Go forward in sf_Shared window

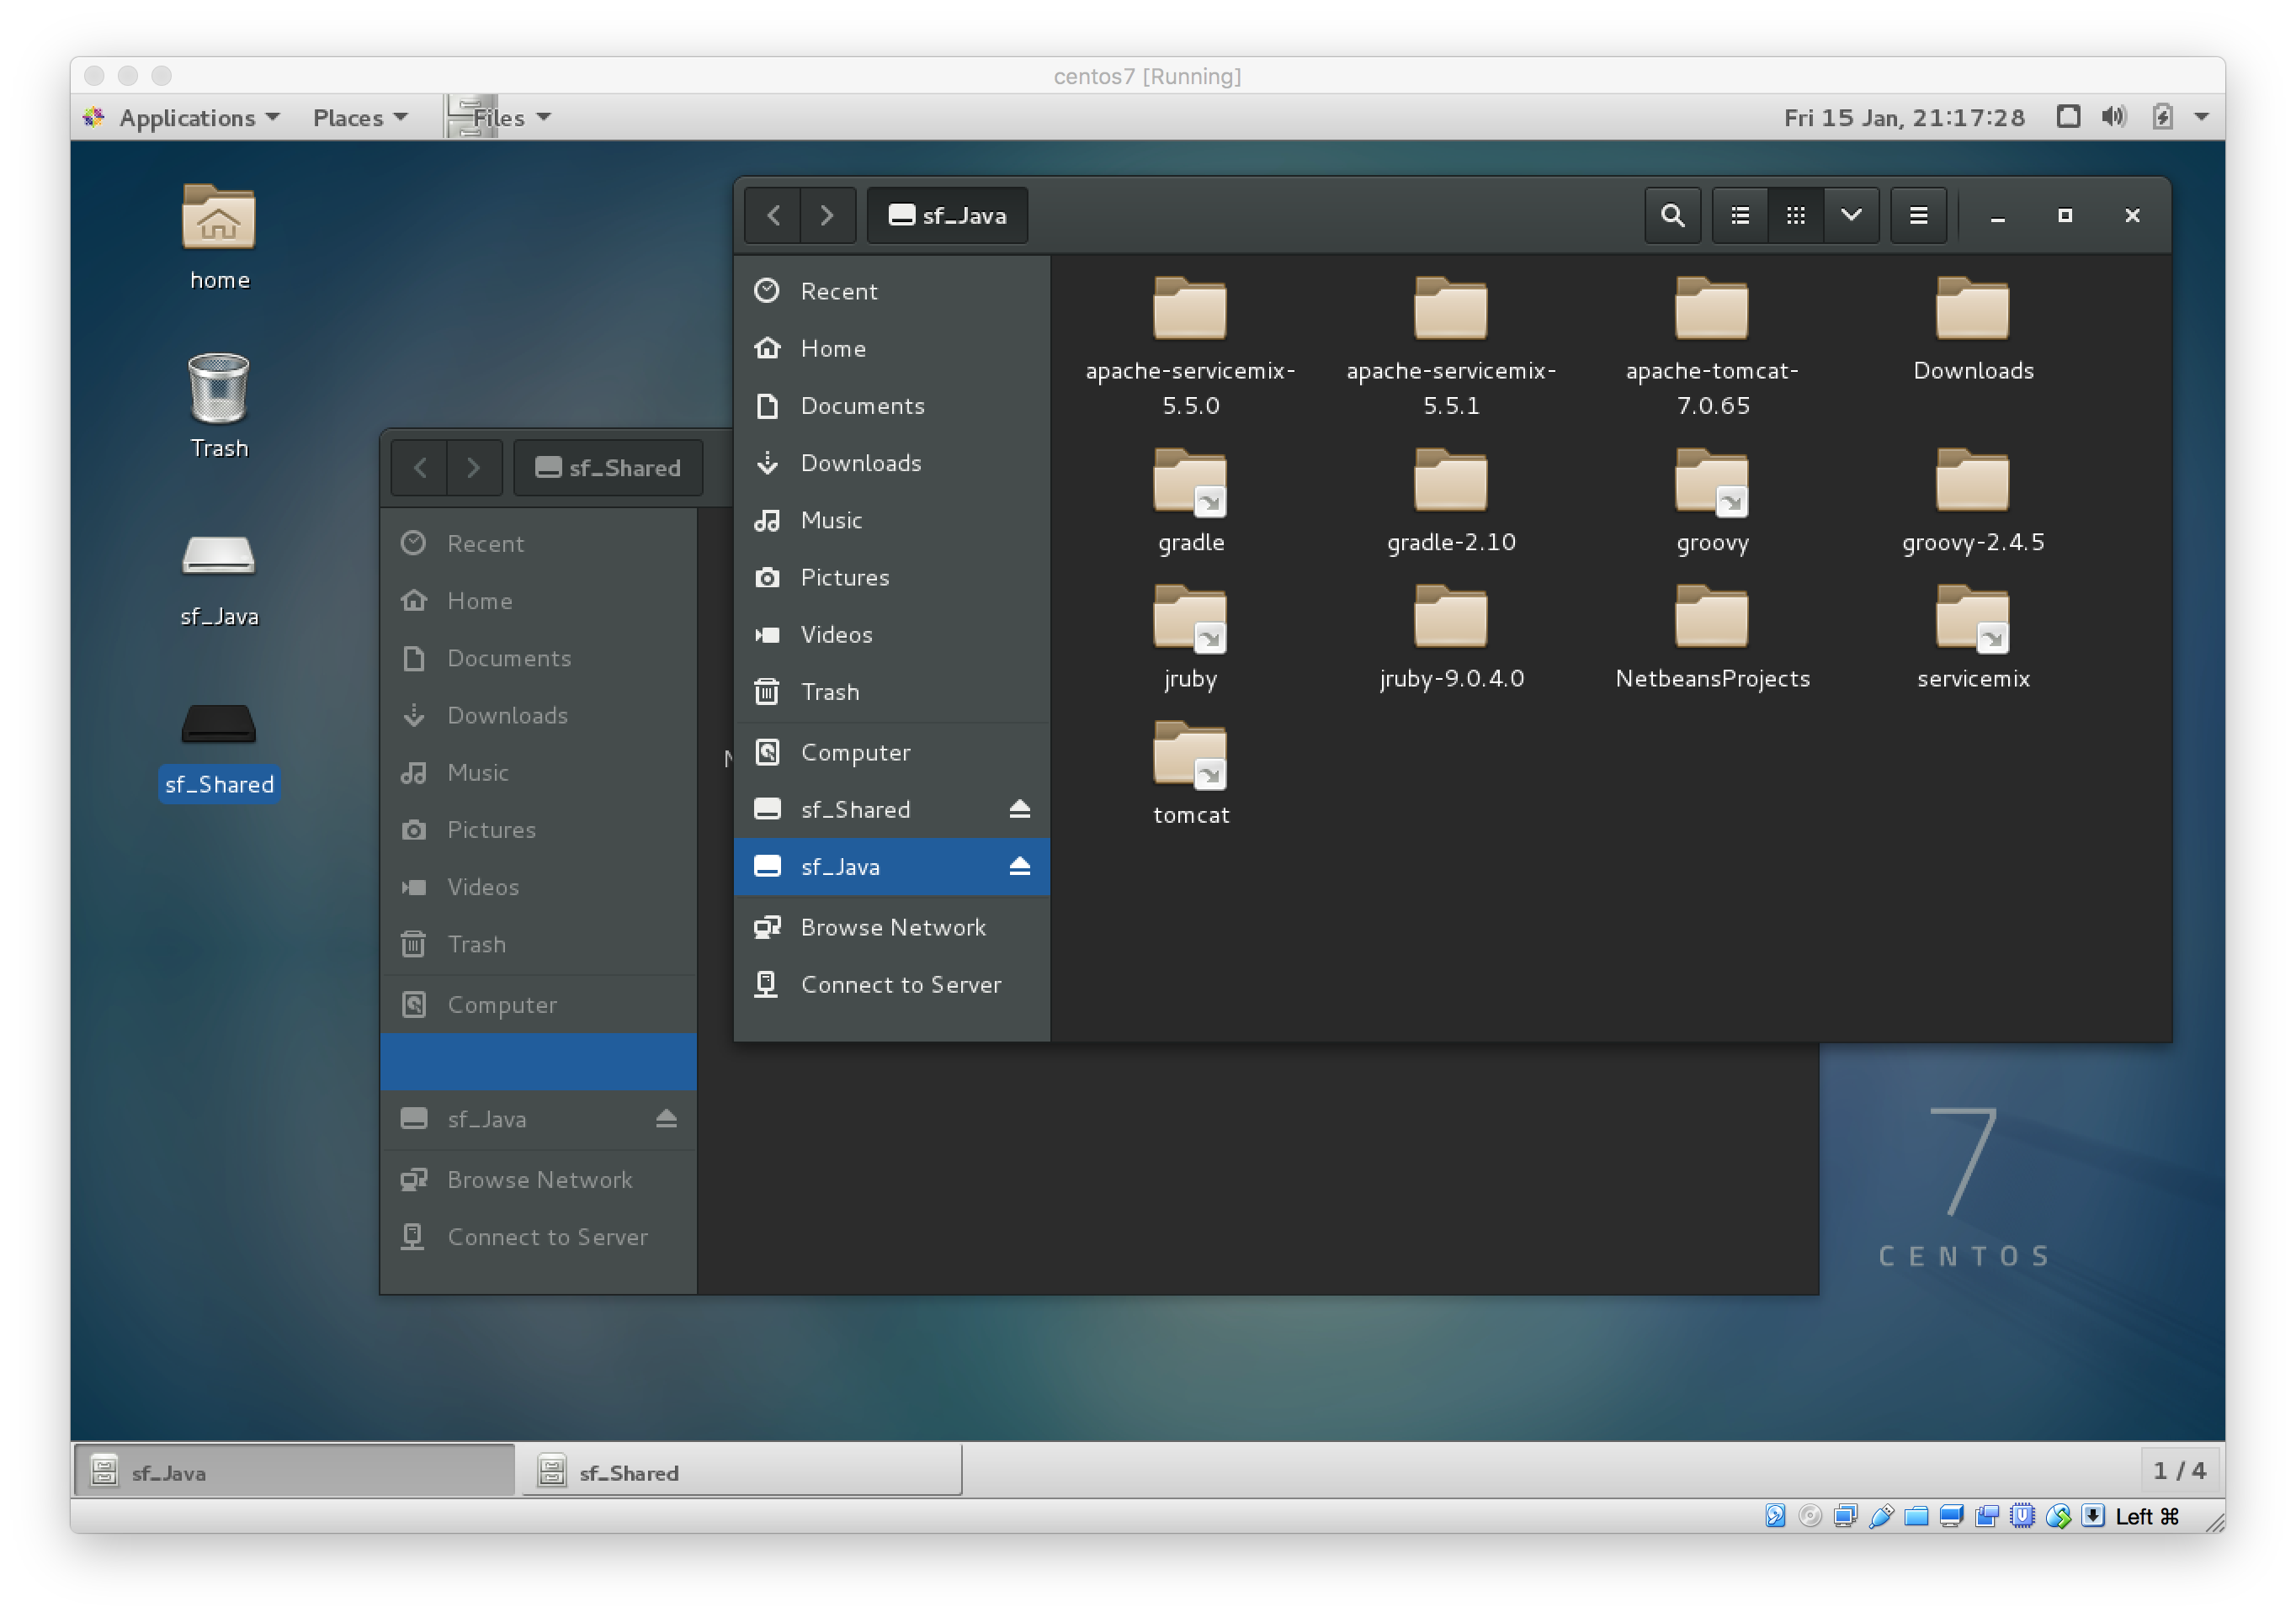[x=474, y=467]
